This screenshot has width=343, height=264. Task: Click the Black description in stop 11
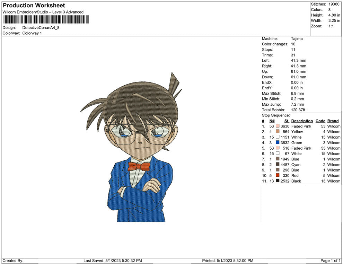(x=296, y=181)
